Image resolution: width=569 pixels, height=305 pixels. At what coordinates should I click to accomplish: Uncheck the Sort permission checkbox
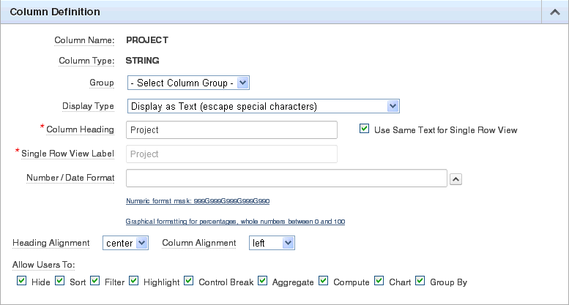[59, 281]
